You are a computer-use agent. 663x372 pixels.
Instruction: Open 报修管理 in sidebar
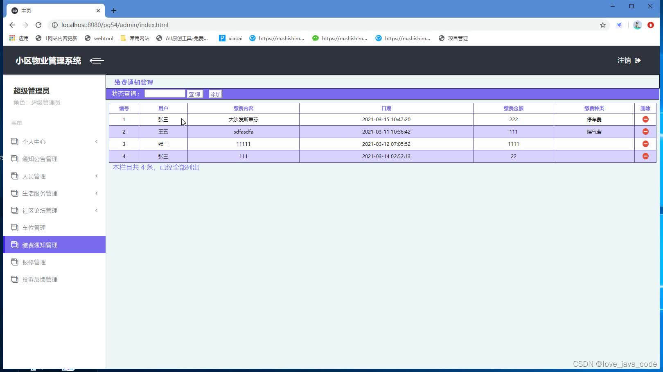click(x=54, y=262)
